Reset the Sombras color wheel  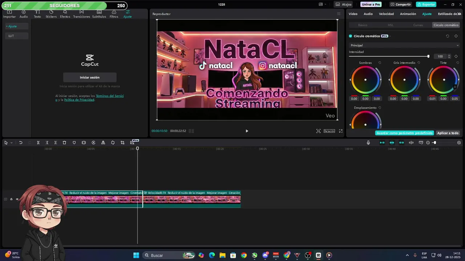click(x=380, y=63)
